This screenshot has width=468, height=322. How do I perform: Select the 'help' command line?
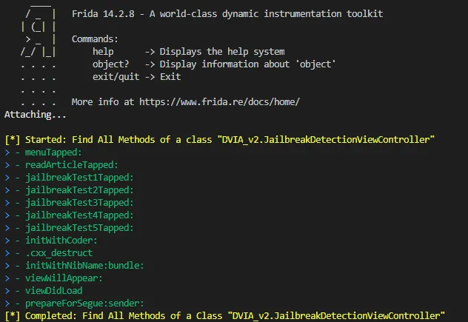click(188, 52)
